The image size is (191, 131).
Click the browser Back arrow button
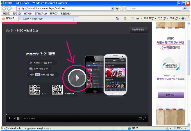click(x=4, y=8)
